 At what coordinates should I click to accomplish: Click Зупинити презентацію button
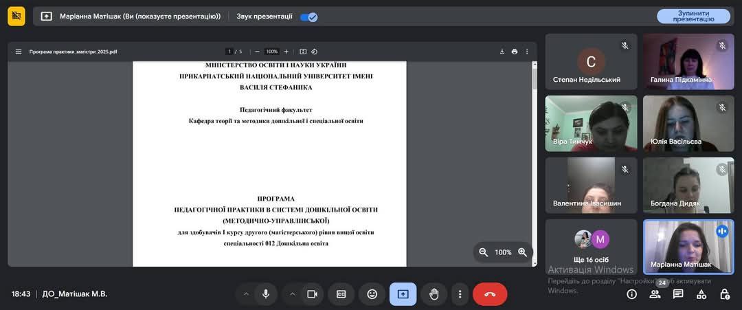(693, 16)
